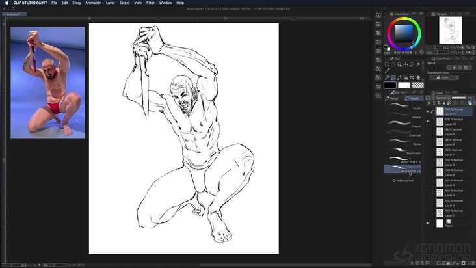Select the Charcoal sub tool
This screenshot has width=476, height=268.
403,133
